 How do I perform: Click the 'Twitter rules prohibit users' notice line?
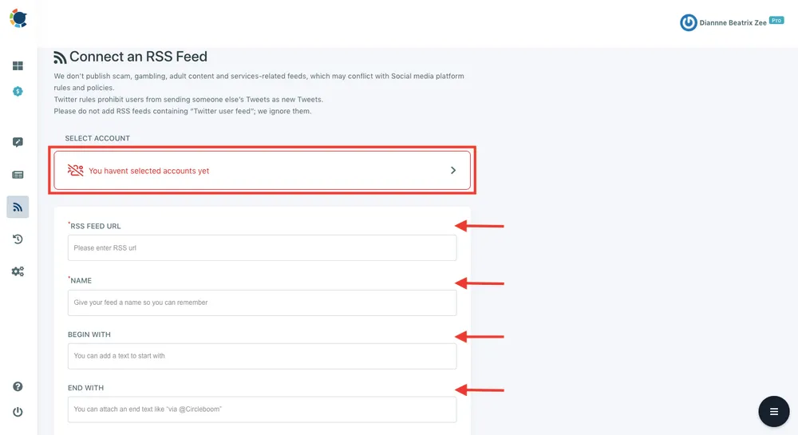(x=188, y=99)
